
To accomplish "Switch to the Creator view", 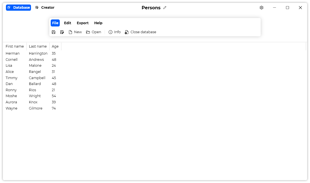I will click(45, 8).
